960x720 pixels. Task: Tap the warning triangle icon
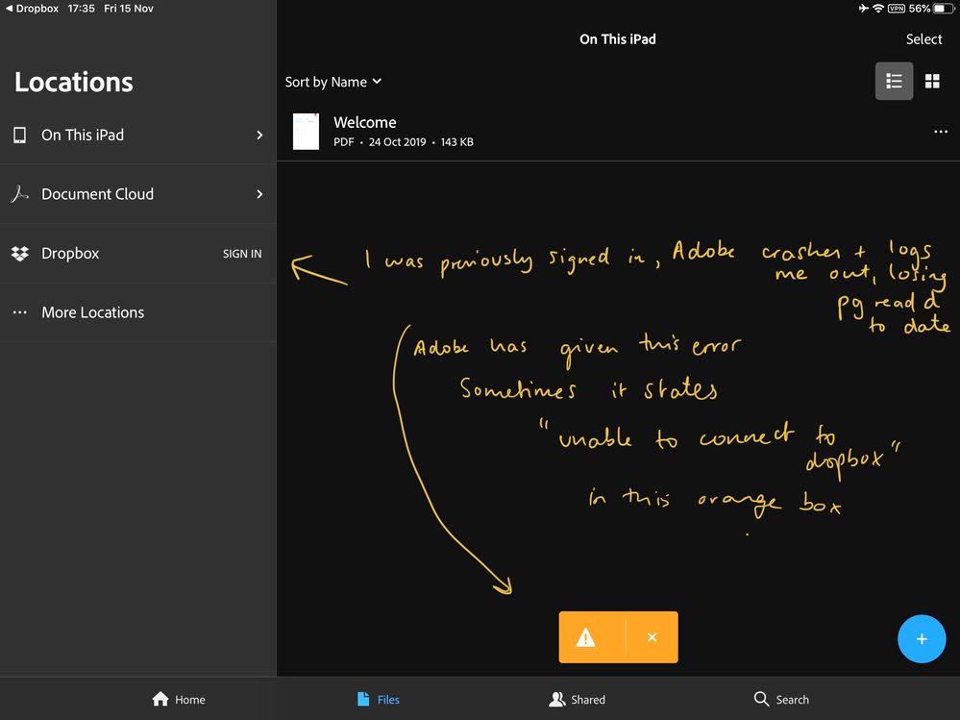[x=585, y=637]
